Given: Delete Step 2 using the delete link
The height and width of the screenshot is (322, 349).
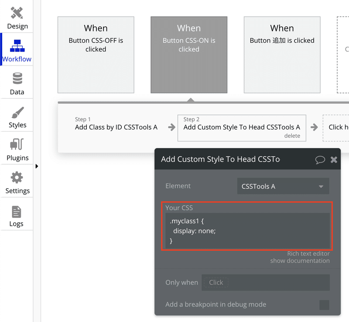Looking at the screenshot, I should coord(292,136).
